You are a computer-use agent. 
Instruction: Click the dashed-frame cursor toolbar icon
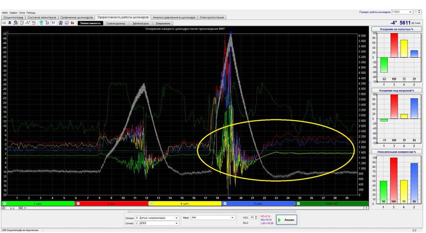tap(22, 23)
